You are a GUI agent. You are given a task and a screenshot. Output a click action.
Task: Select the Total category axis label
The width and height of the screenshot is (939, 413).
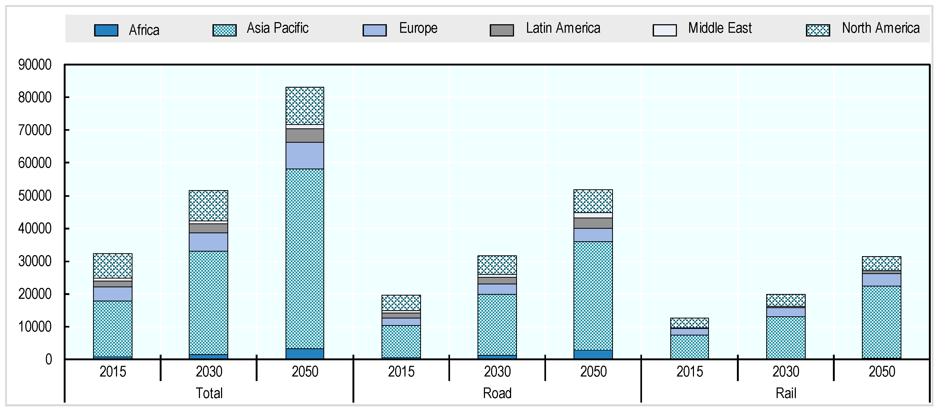click(x=209, y=393)
